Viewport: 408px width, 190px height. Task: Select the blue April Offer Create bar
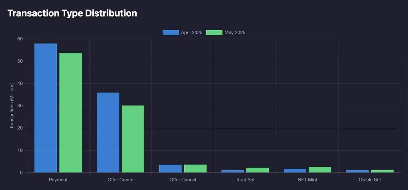pyautogui.click(x=108, y=132)
